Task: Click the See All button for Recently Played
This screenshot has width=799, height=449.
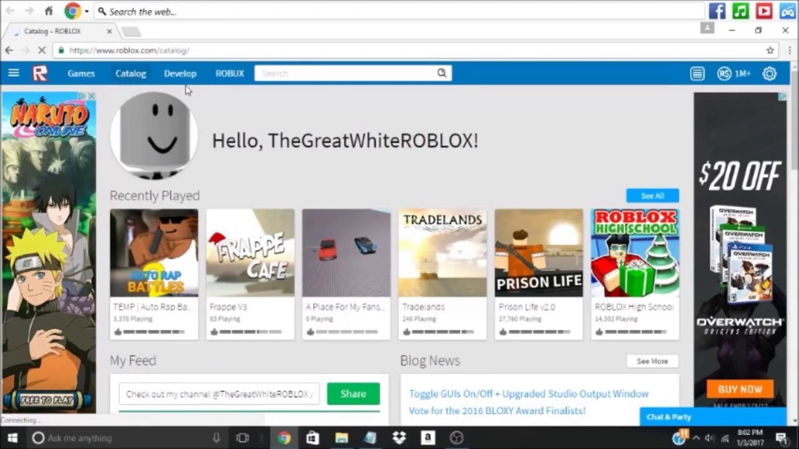Action: 652,196
